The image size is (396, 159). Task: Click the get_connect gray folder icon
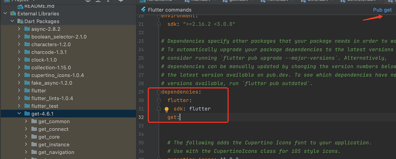point(34,129)
